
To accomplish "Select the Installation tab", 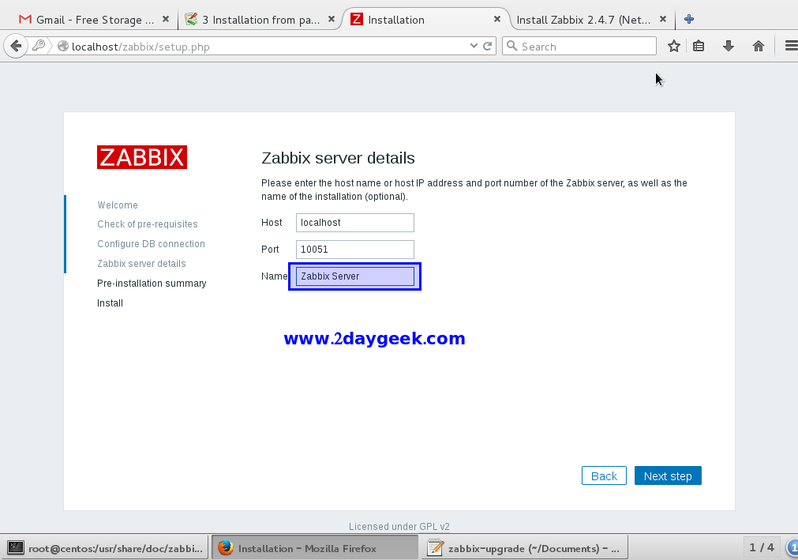I will pyautogui.click(x=425, y=20).
